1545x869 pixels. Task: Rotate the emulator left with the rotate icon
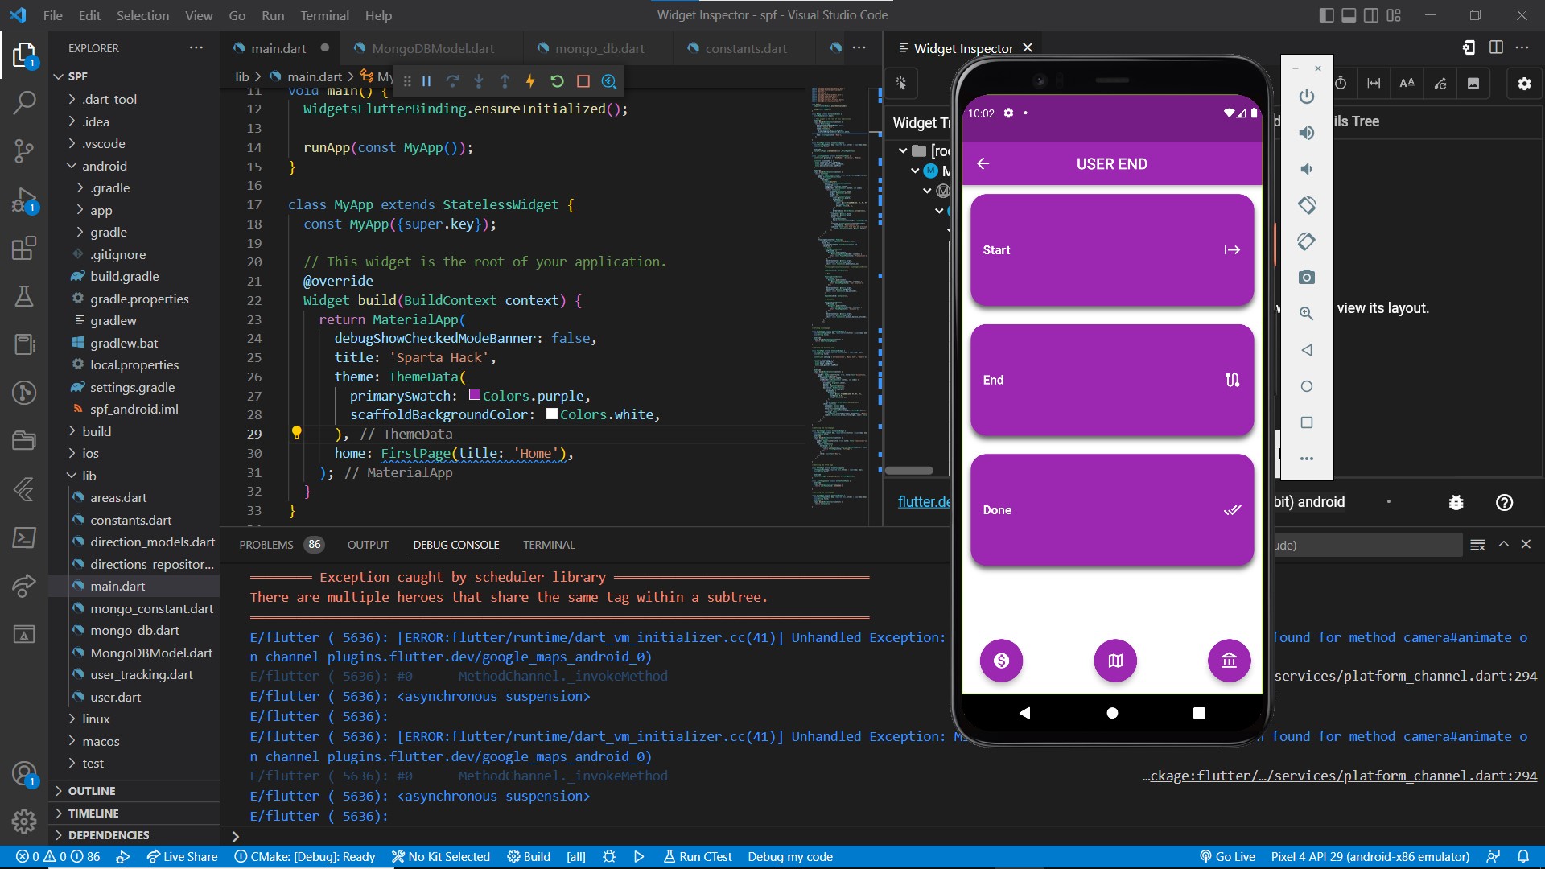tap(1306, 205)
